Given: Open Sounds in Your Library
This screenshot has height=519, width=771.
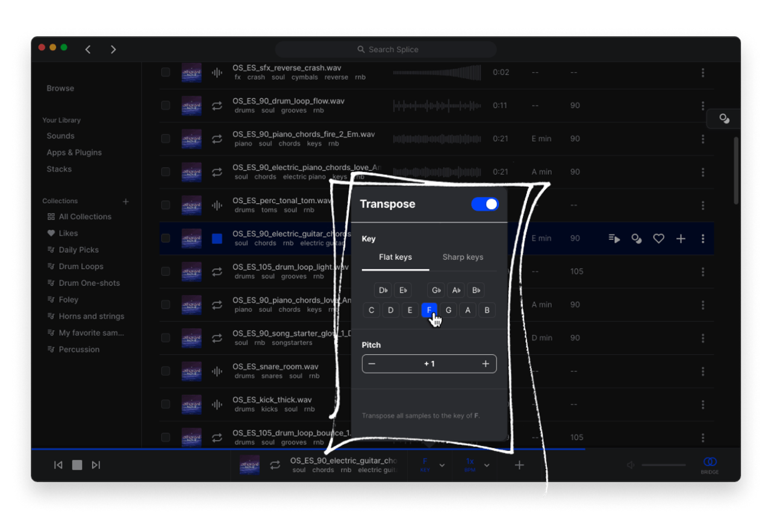Looking at the screenshot, I should tap(60, 136).
